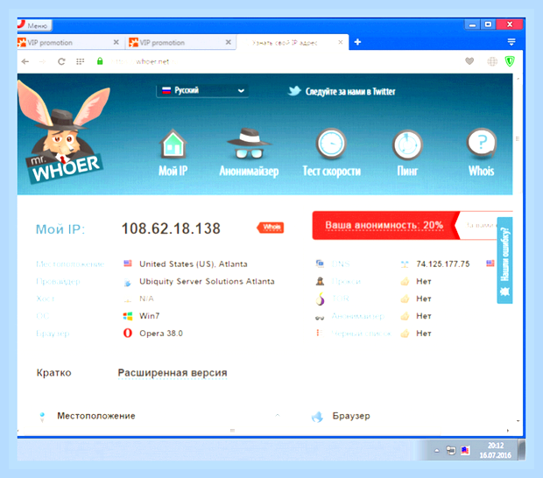The image size is (543, 478).
Task: Click the proxy agent icon
Action: [320, 281]
